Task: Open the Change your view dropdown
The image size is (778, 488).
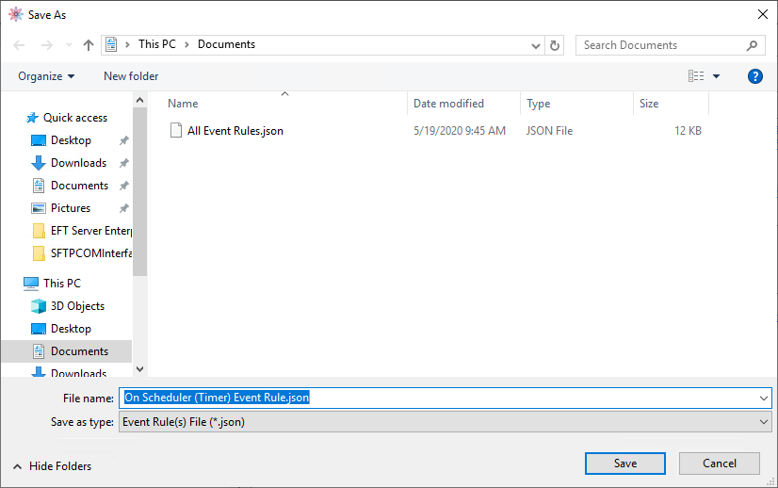Action: coord(716,76)
